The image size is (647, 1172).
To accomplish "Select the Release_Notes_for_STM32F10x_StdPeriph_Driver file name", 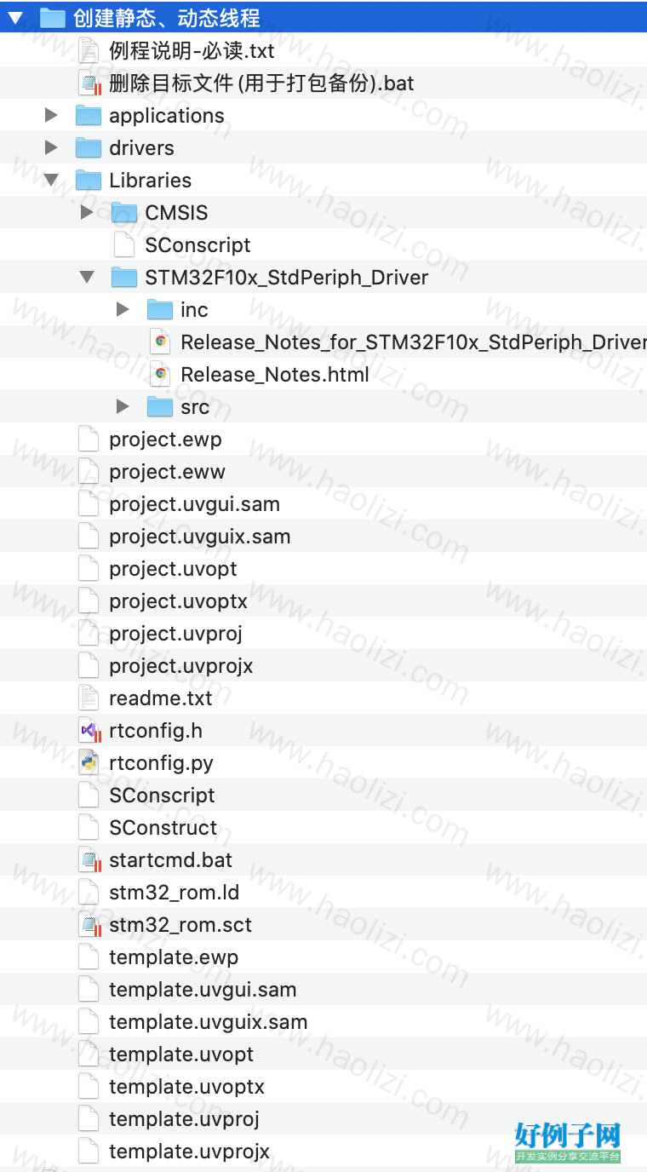I will click(414, 342).
